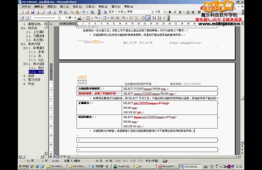This screenshot has height=170, width=262.
Task: Open the shading color dropdown arrow
Action: (99, 18)
